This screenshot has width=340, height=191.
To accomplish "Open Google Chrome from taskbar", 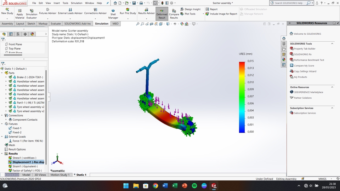I will pos(155,186).
